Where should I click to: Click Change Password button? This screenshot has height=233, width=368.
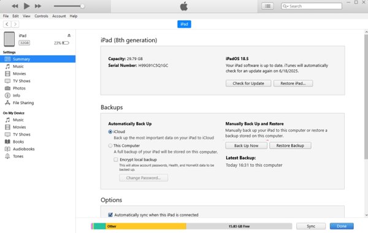pos(144,178)
